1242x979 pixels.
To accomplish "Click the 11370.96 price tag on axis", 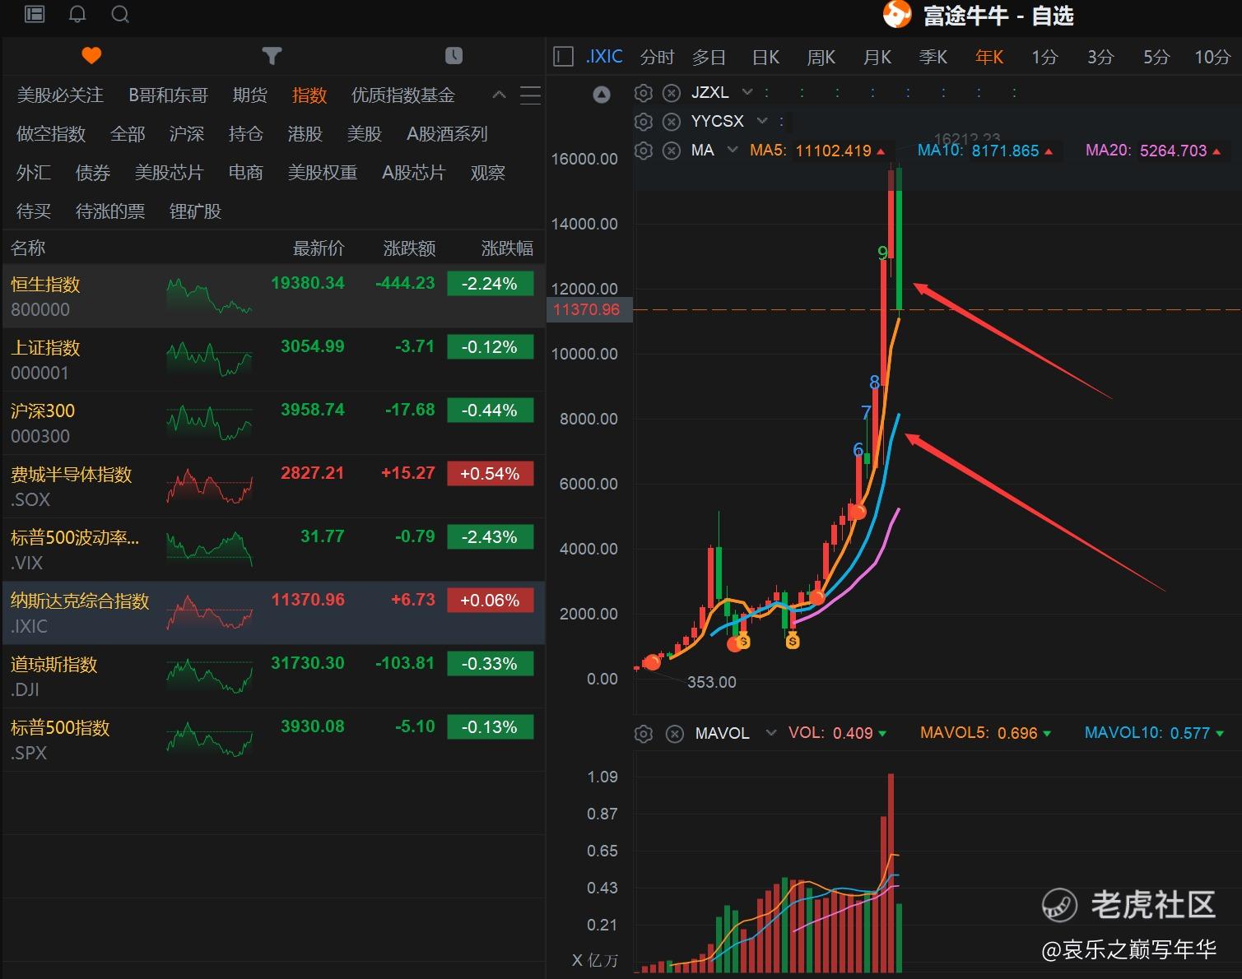I will tap(589, 310).
